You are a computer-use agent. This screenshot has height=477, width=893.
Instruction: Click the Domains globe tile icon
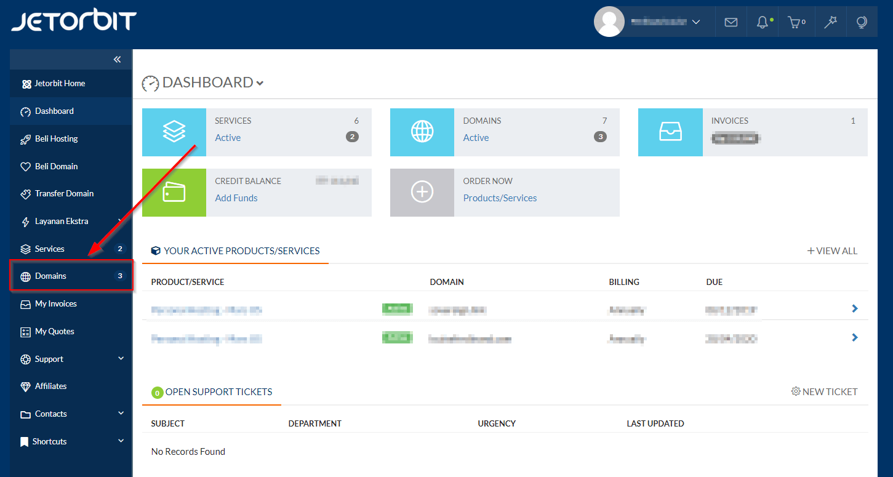click(422, 132)
